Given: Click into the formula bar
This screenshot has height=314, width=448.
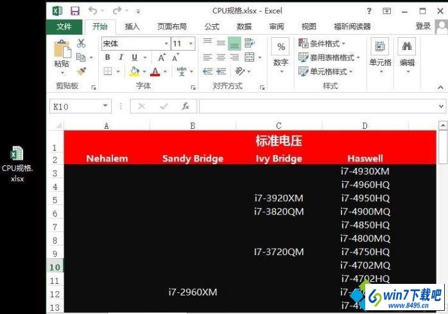Looking at the screenshot, I should pos(318,106).
